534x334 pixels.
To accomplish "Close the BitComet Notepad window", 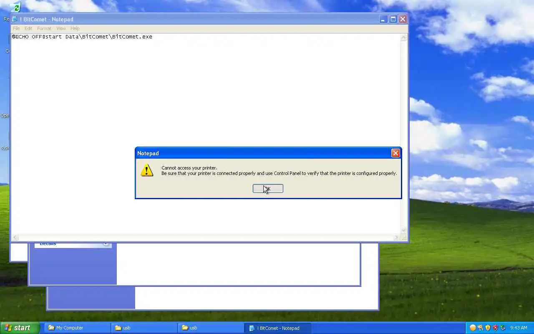I will (x=403, y=19).
